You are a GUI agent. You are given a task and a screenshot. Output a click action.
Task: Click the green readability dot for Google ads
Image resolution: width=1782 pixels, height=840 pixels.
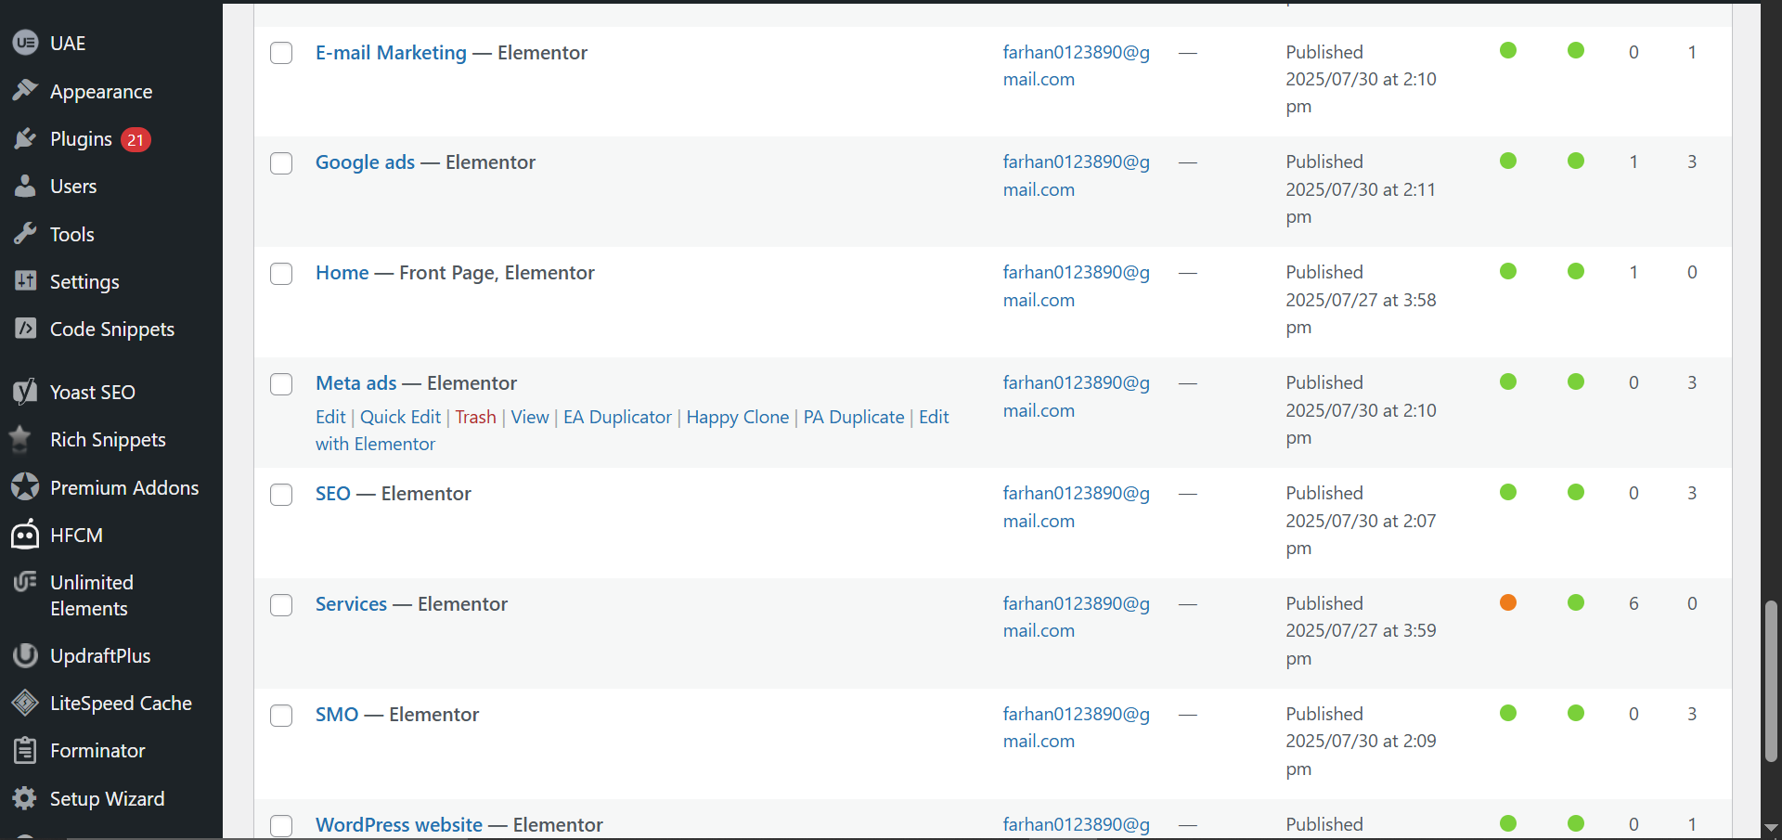pos(1576,161)
